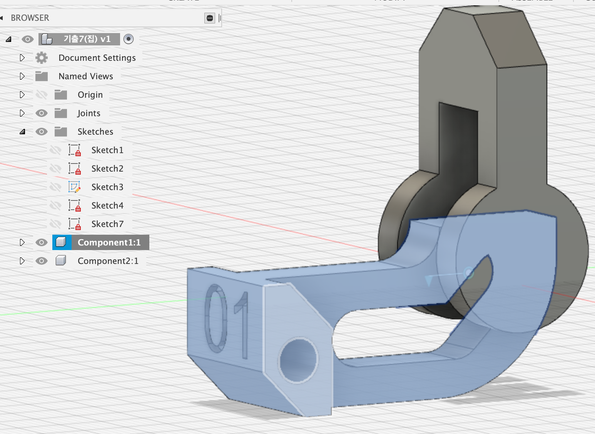Select Sketch2 in the browser
Viewport: 595px width, 434px height.
(107, 169)
